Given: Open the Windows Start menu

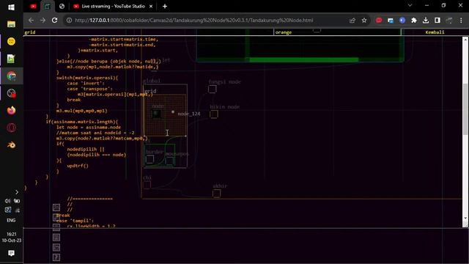Looking at the screenshot, I should (12, 7).
